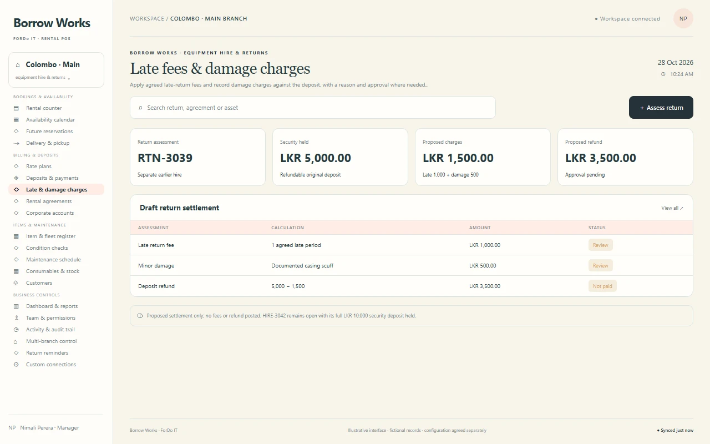Click the Deposit refund row label
The height and width of the screenshot is (444, 710).
click(x=156, y=286)
